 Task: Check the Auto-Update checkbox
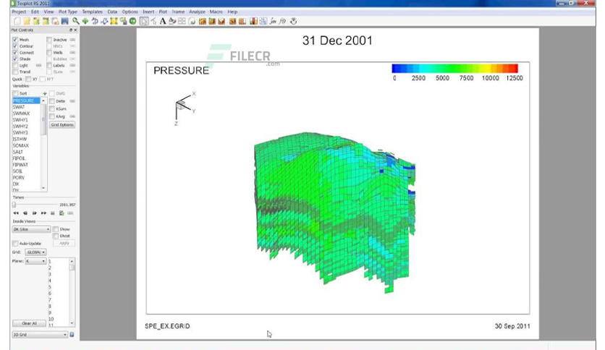point(15,244)
